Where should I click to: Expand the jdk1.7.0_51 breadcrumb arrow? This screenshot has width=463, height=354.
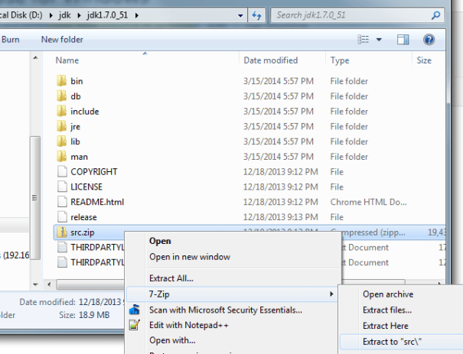point(137,15)
